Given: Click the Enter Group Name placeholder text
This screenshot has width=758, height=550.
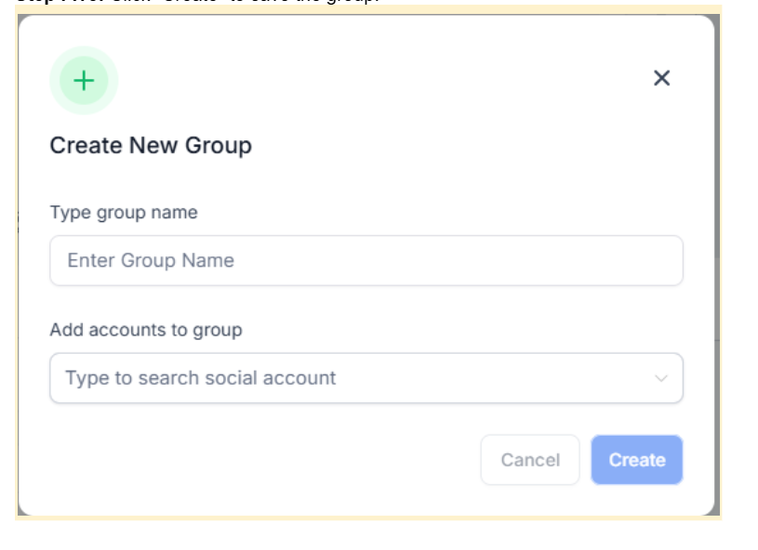Looking at the screenshot, I should coord(151,261).
